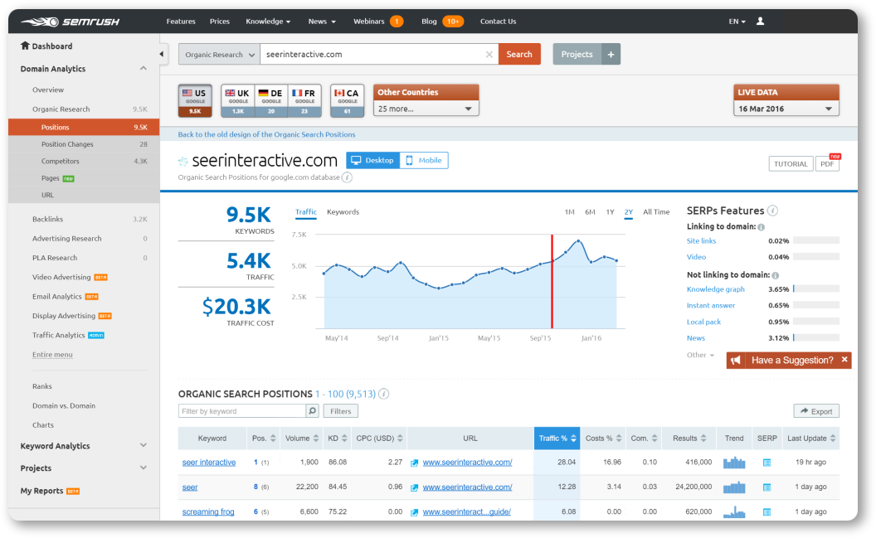Image resolution: width=876 pixels, height=538 pixels.
Task: Set chart range to All Time
Action: pyautogui.click(x=656, y=212)
